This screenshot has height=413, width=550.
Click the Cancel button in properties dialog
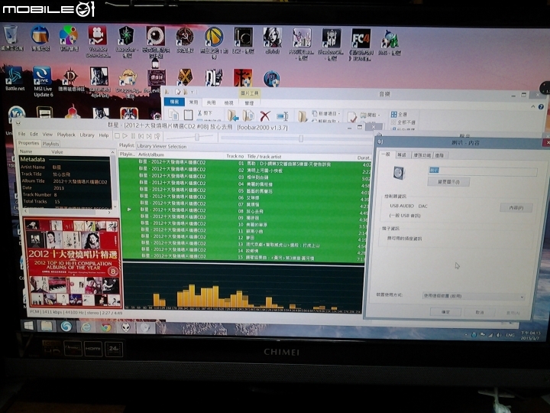coord(480,312)
